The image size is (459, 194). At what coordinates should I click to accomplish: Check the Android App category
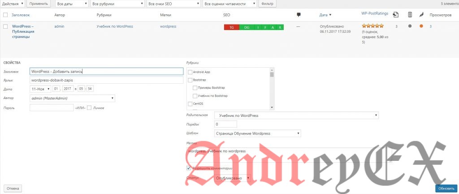click(190, 72)
